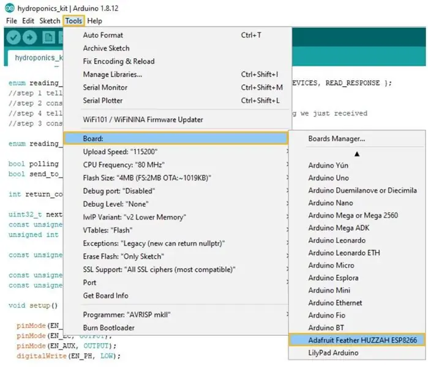
Task: Select Burn Bootloader
Action: pos(176,328)
